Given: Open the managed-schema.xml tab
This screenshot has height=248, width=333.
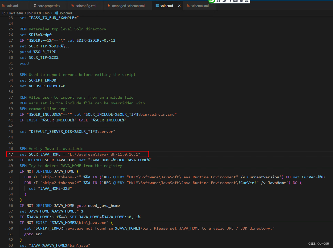Looking at the screenshot, I should (x=128, y=6).
